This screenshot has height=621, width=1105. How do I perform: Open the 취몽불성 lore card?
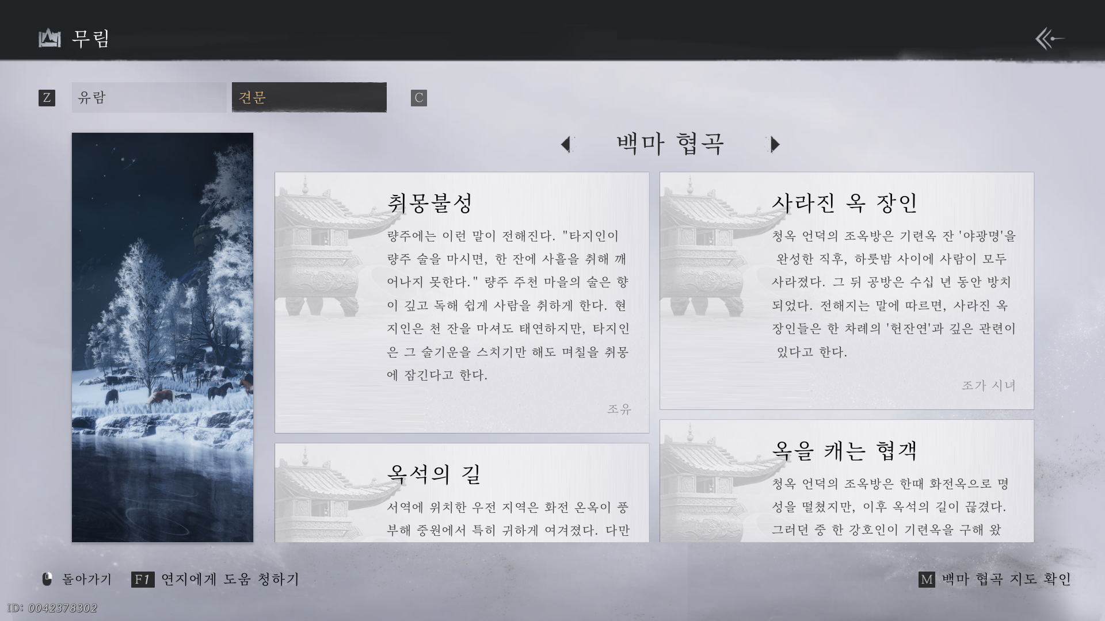pos(462,302)
